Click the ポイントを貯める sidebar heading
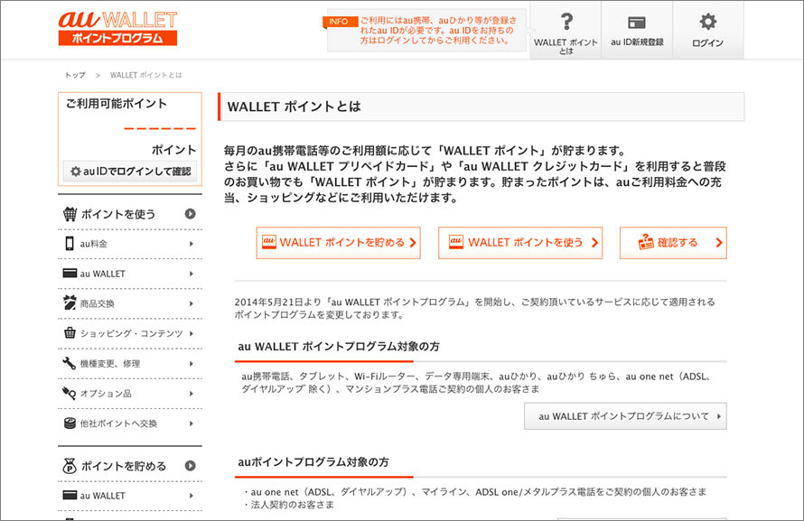Image resolution: width=804 pixels, height=521 pixels. [124, 466]
